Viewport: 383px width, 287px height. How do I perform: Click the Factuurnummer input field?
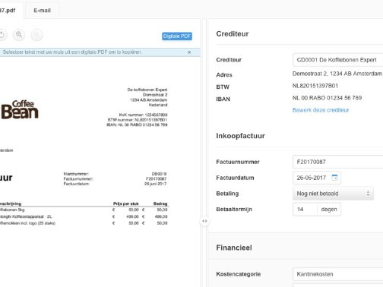tap(338, 162)
